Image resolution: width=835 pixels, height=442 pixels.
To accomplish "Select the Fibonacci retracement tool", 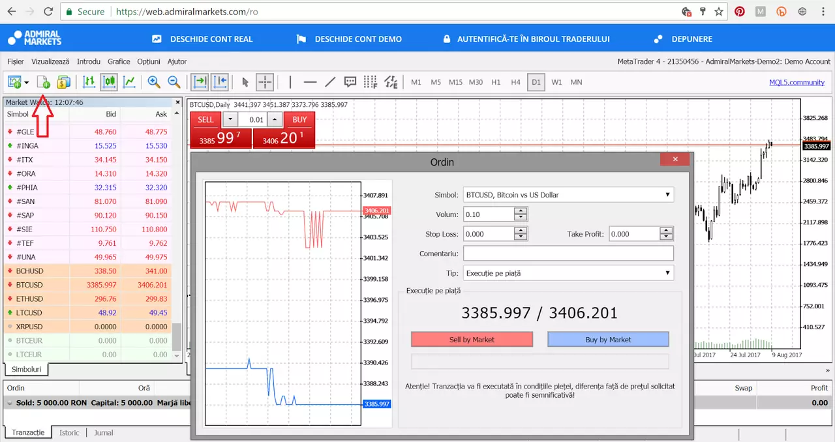I will click(x=371, y=82).
